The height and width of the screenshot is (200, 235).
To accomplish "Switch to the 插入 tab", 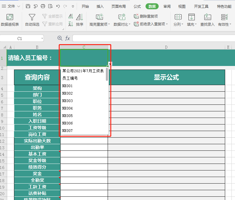I will pyautogui.click(x=100, y=7).
